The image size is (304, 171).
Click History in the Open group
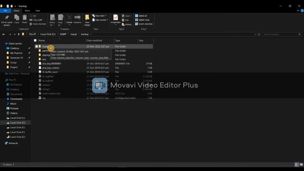(127, 24)
